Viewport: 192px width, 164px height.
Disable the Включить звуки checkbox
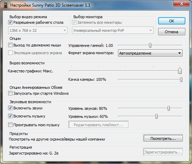10,108
